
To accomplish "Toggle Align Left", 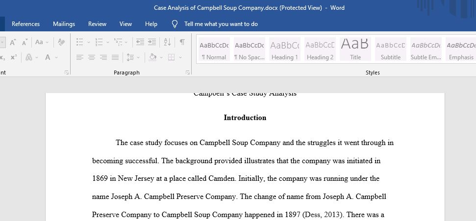I will (80, 57).
